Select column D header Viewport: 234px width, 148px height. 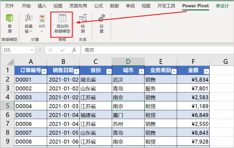click(128, 62)
